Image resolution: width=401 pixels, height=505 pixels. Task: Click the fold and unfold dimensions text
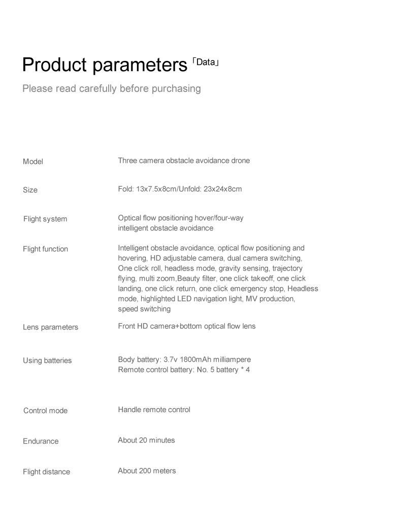(180, 189)
